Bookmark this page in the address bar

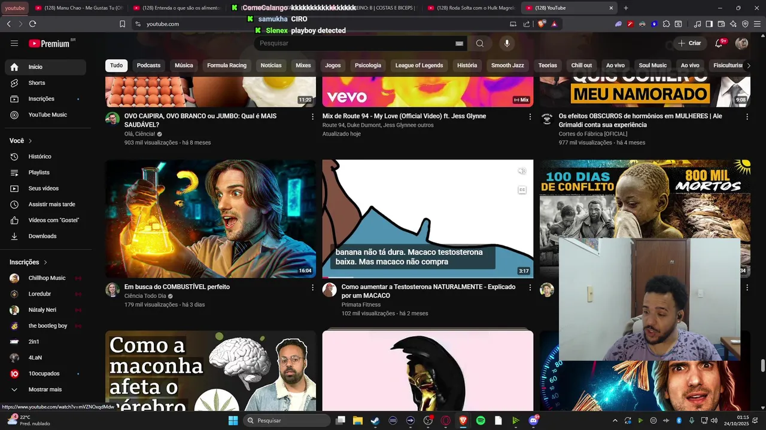122,24
